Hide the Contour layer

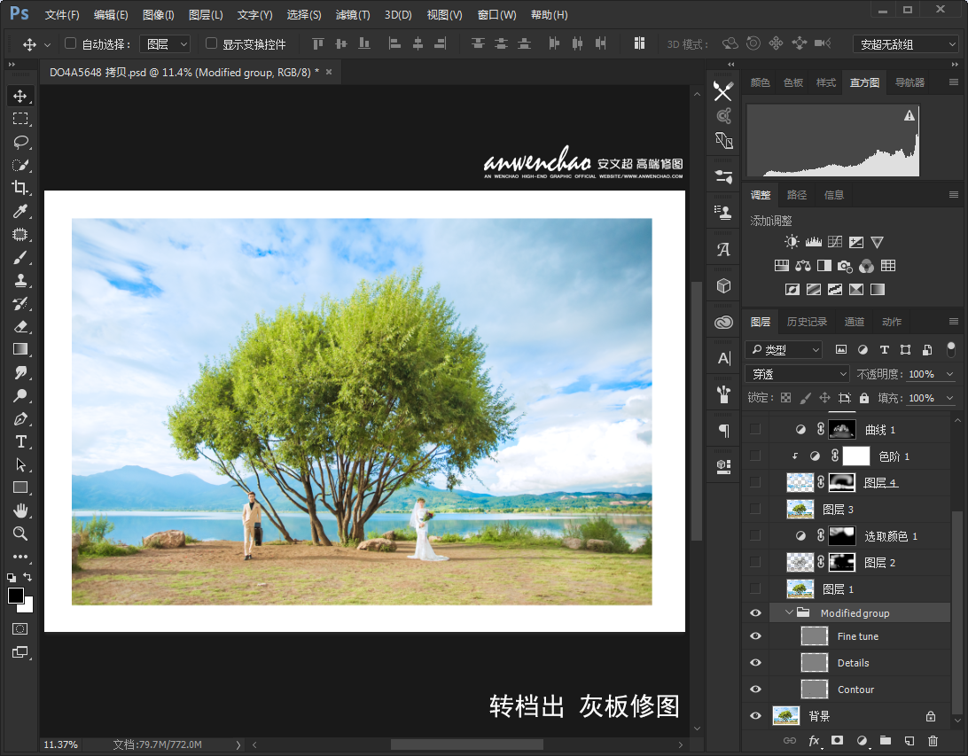point(755,690)
